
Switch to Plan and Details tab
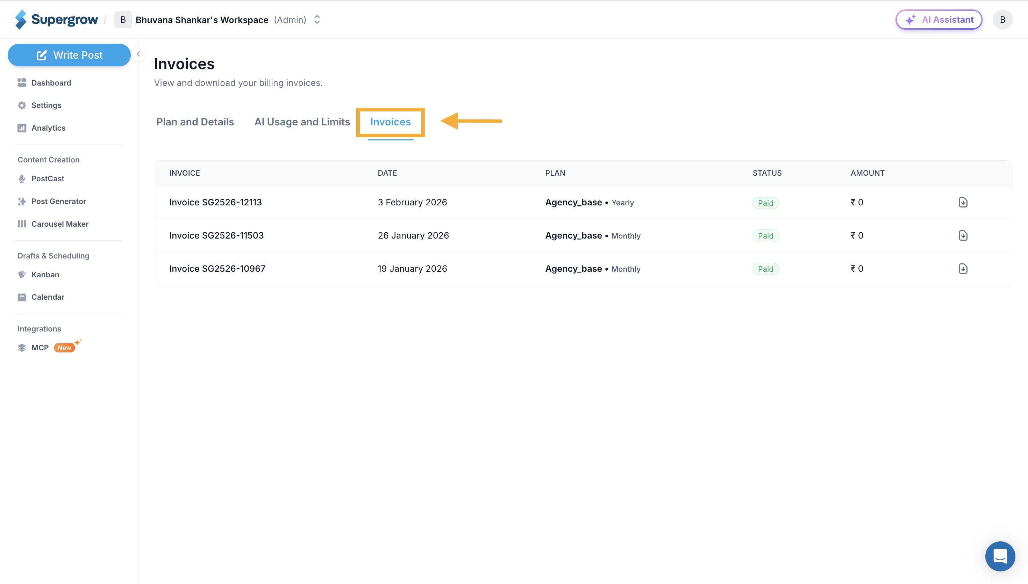tap(195, 122)
